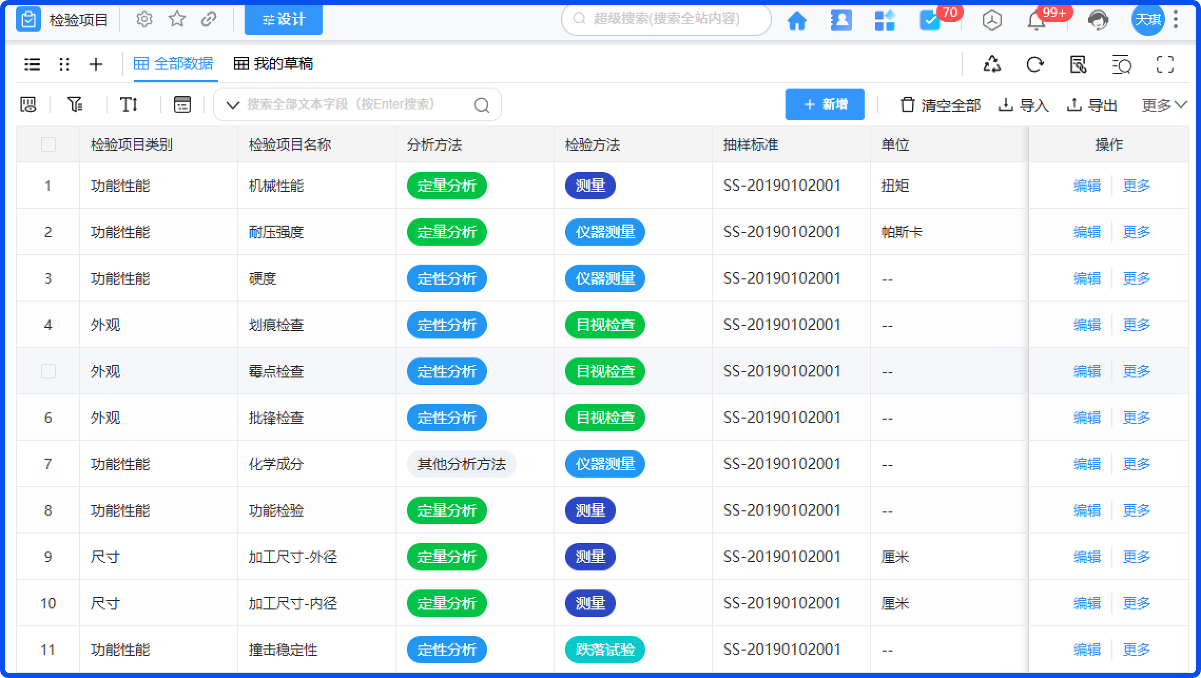Expand the 更多 dropdown at toolbar right
The width and height of the screenshot is (1201, 678).
coord(1162,104)
